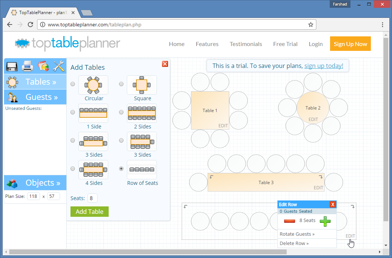Open the Login page
392x258 pixels.
pos(316,44)
